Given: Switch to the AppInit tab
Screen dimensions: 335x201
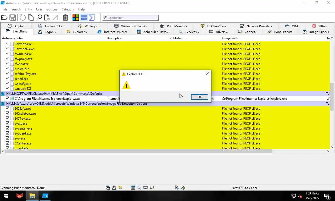Looking at the screenshot, I should tap(16, 26).
